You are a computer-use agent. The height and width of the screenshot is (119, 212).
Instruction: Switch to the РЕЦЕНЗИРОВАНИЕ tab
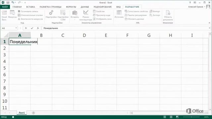pos(103,7)
